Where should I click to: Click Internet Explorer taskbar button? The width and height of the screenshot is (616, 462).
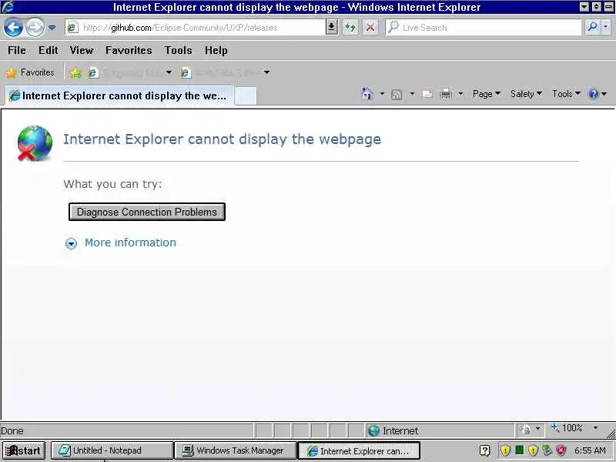pyautogui.click(x=359, y=450)
